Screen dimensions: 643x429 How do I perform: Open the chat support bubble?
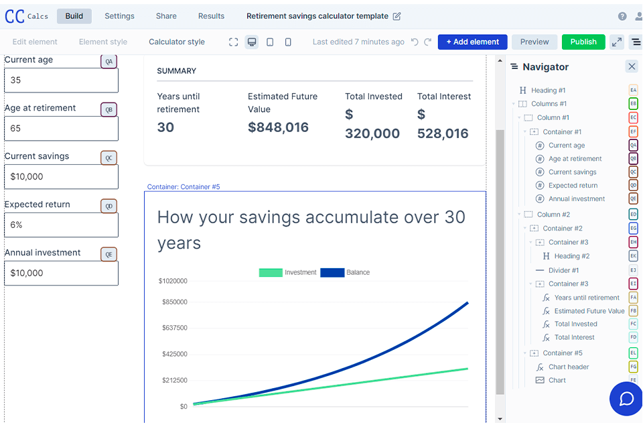626,398
